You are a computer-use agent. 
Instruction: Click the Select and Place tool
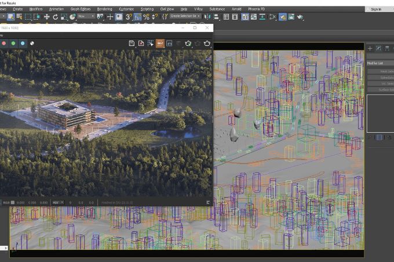pos(72,17)
